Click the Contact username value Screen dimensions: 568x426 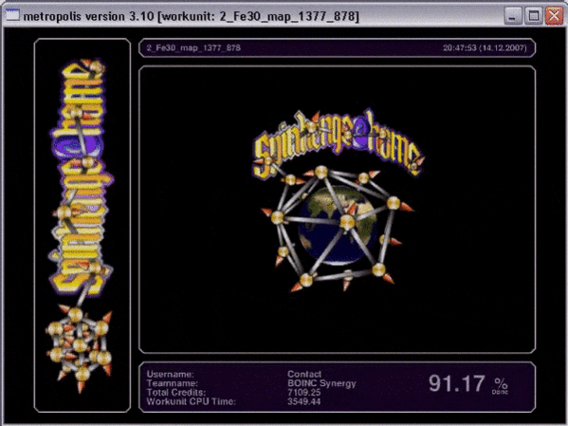304,374
